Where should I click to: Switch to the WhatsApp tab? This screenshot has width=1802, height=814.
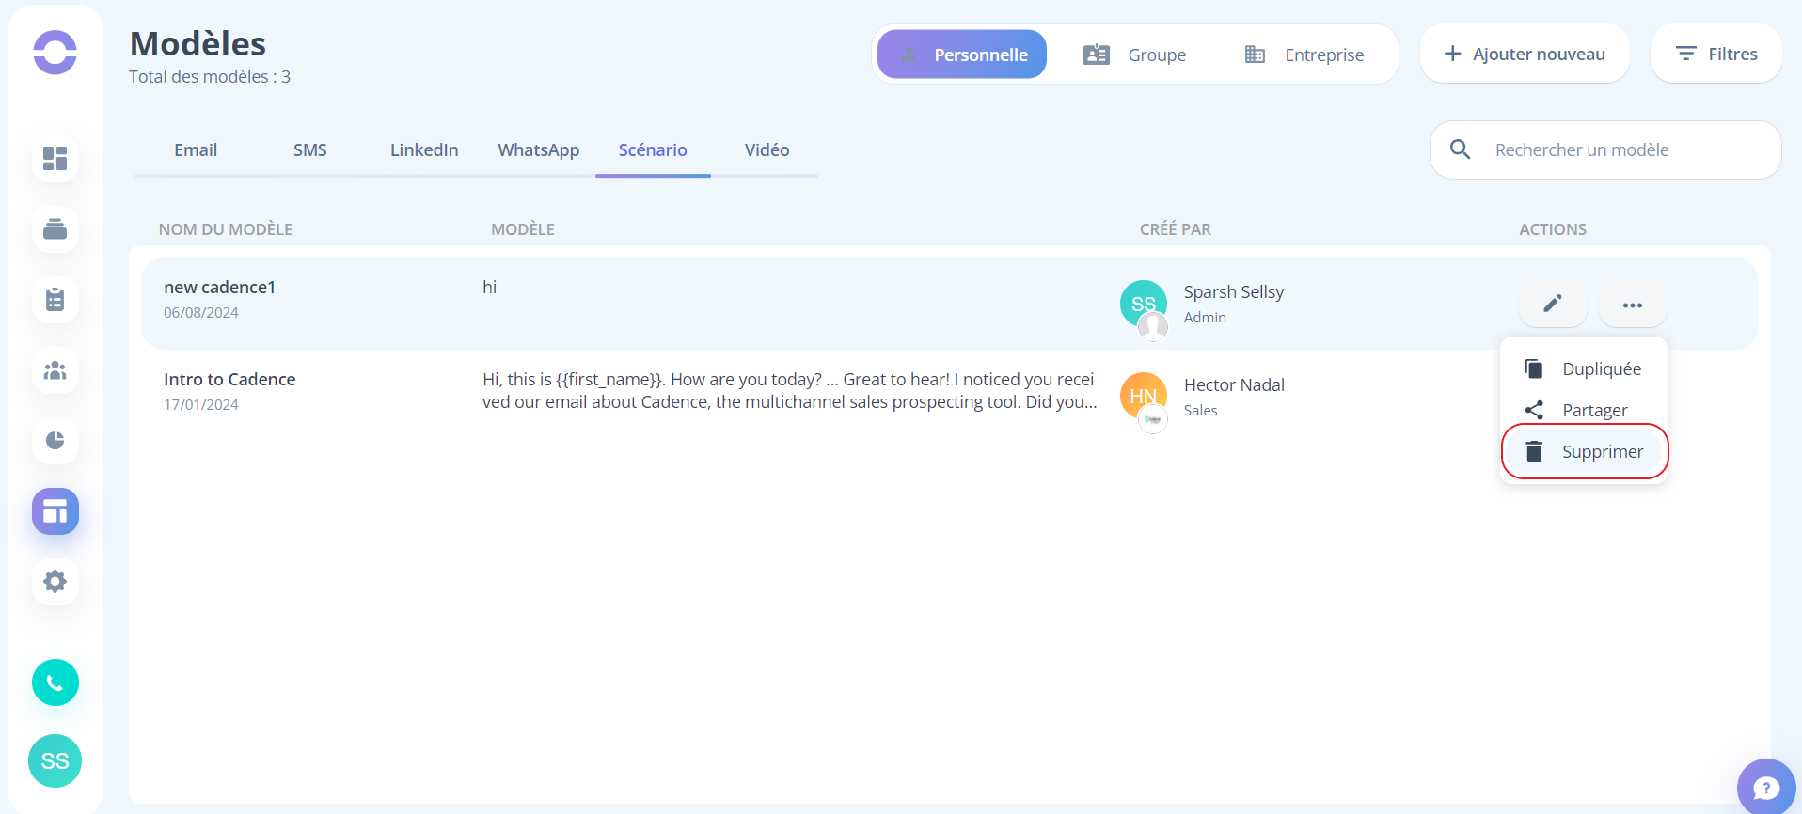pyautogui.click(x=539, y=150)
